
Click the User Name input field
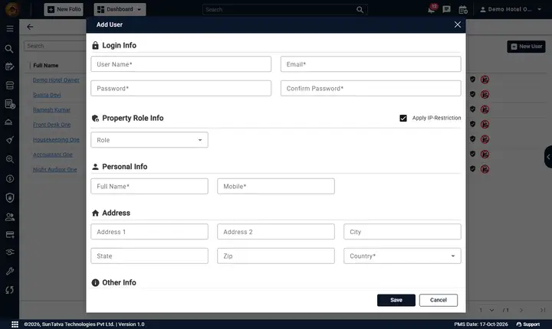pos(181,64)
